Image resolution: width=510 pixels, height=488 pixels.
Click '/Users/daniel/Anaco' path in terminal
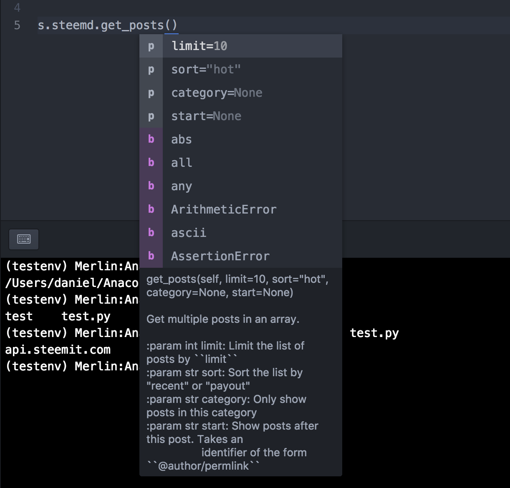(72, 283)
